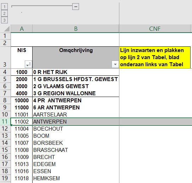Click the yellow instruction cell
This screenshot has width=192, height=183.
tap(155, 57)
